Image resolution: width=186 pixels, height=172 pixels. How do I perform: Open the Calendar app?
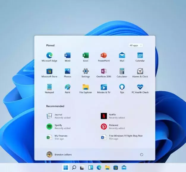click(140, 57)
